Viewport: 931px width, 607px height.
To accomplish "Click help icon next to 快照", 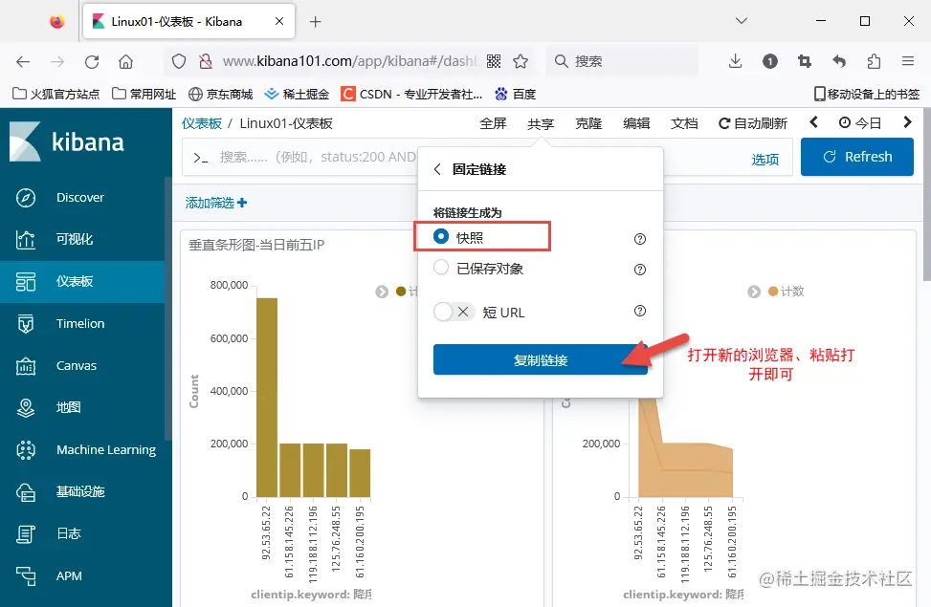I will (639, 239).
